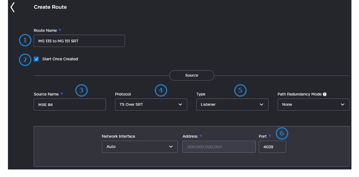The width and height of the screenshot is (359, 177).
Task: Click callout marker number 6
Action: 281,133
